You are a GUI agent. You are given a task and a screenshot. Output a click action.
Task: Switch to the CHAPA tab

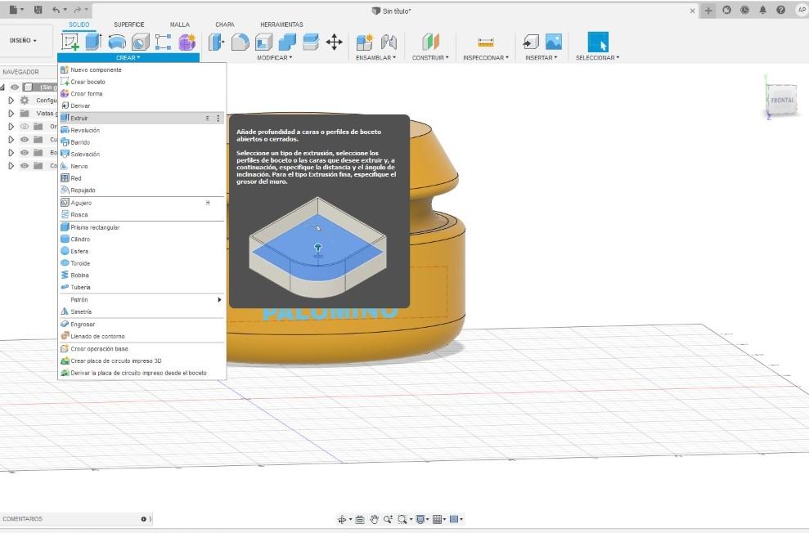tap(224, 25)
